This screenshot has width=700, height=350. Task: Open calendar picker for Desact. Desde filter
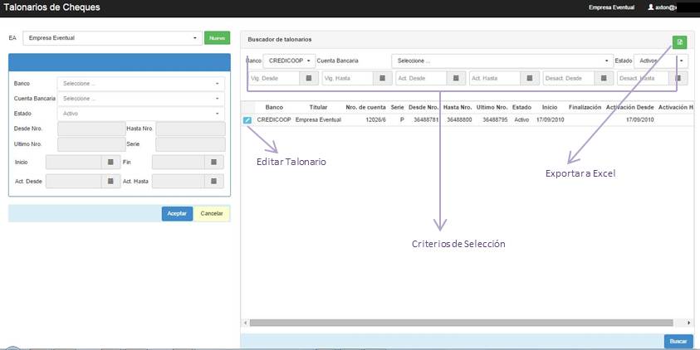(x=603, y=78)
